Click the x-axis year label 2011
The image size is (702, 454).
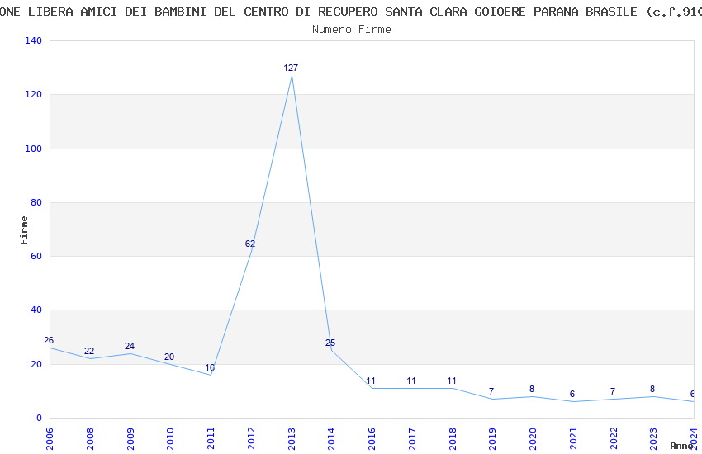point(211,439)
